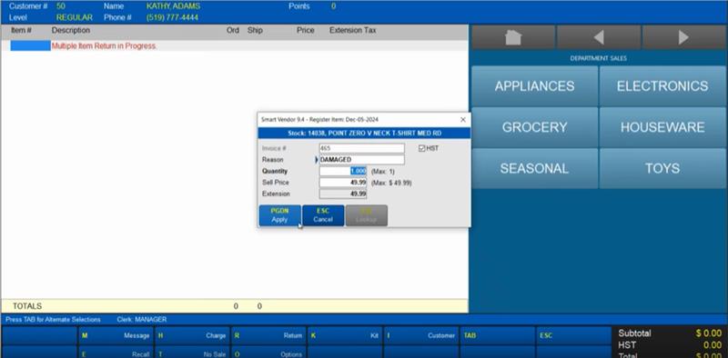Viewport: 728px width, 358px height.
Task: Close the Register Item dialog
Action: point(463,120)
